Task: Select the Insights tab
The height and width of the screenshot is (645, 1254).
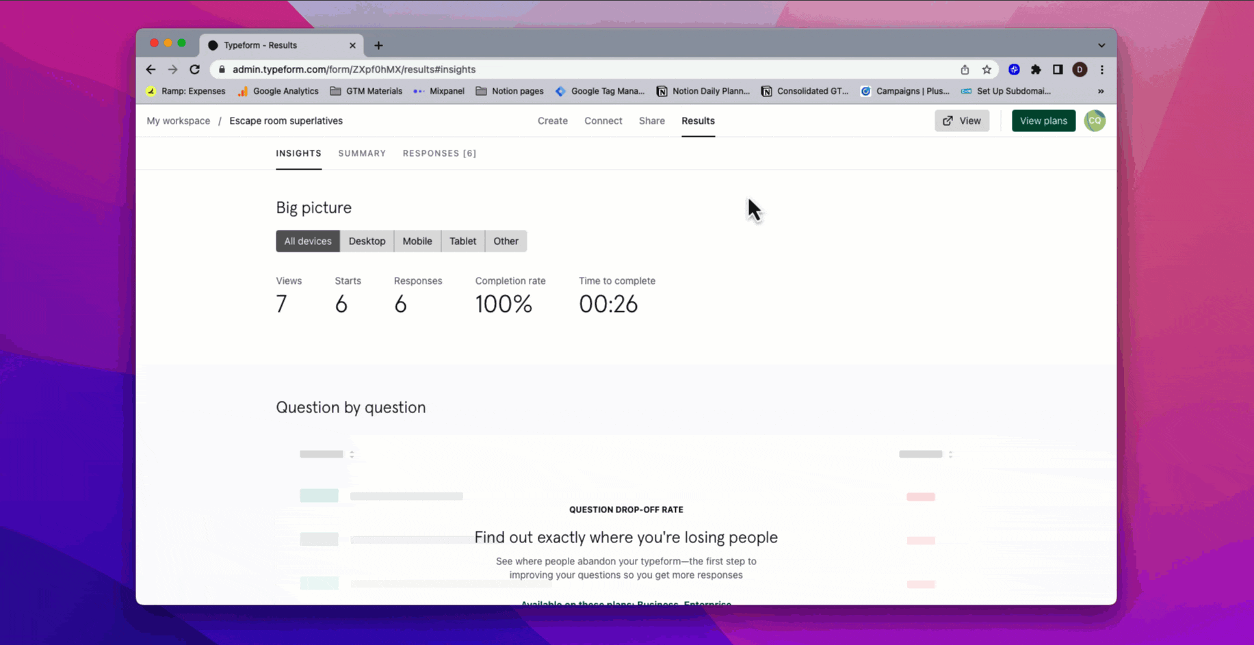Action: 298,153
